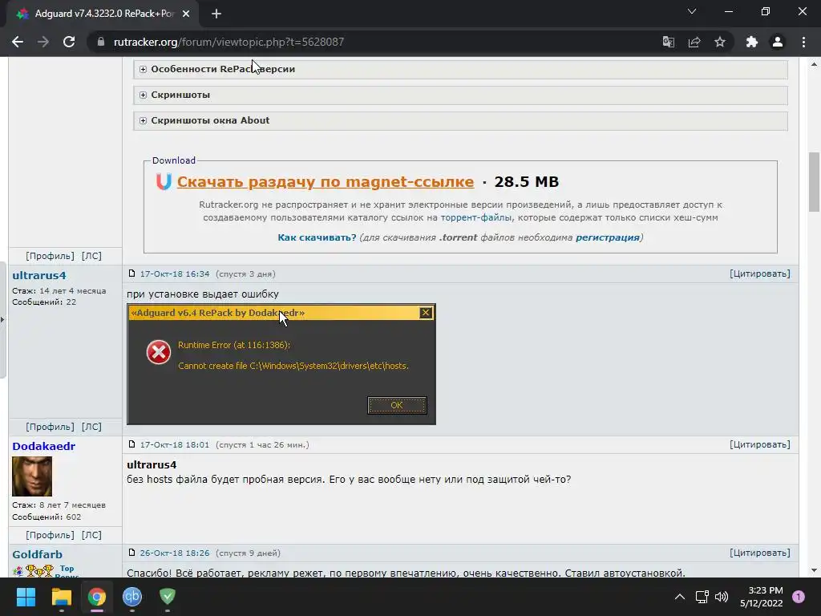
Task: Share this page using the share icon
Action: [x=694, y=42]
